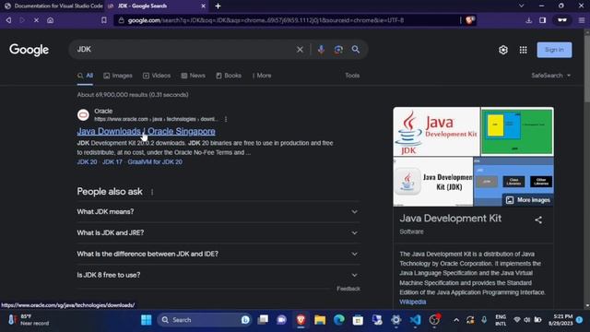Start voice search microphone
Screen dimensions: 590x332
coord(321,49)
